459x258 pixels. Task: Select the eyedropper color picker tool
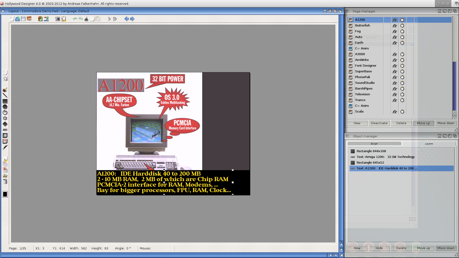tap(5, 147)
